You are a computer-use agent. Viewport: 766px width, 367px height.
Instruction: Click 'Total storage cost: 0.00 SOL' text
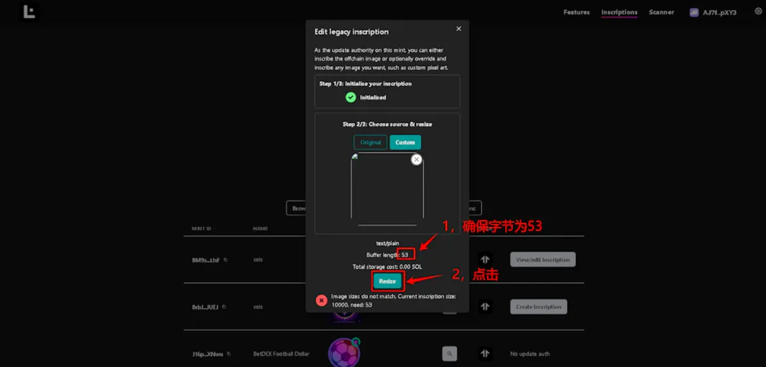tap(387, 267)
